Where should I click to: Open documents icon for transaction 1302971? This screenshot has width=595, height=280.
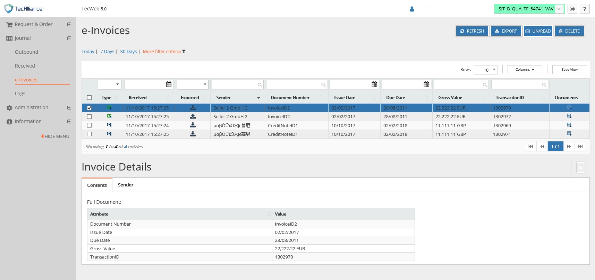point(569,134)
